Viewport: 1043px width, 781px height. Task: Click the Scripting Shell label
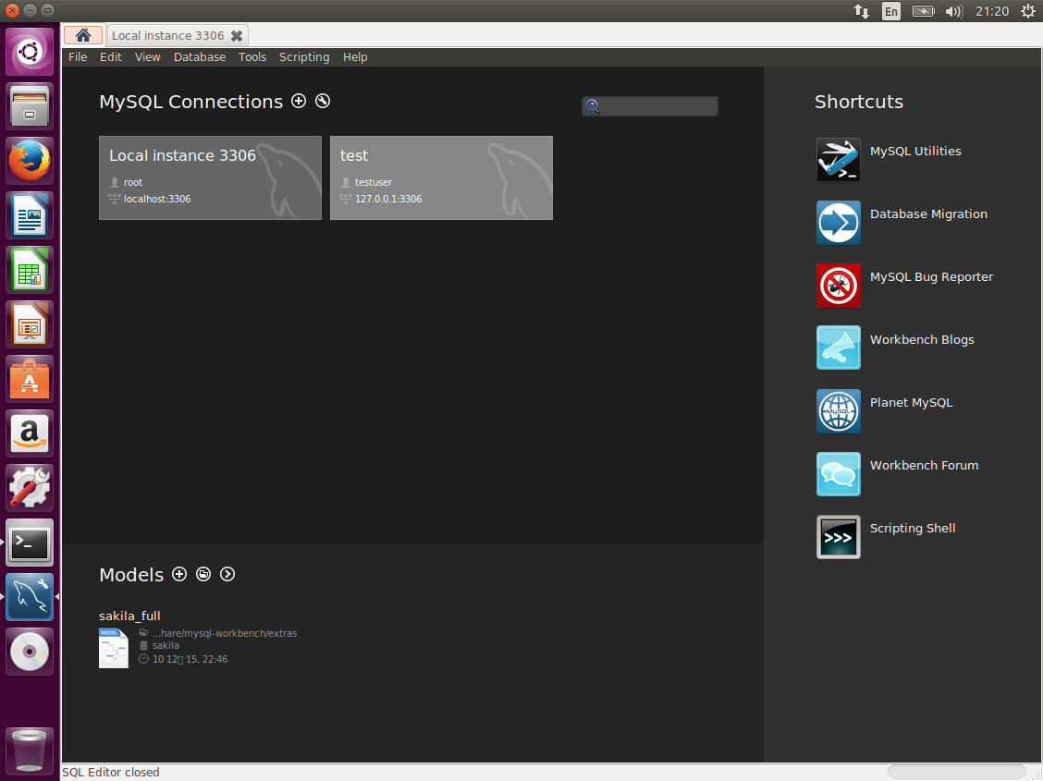click(x=913, y=529)
